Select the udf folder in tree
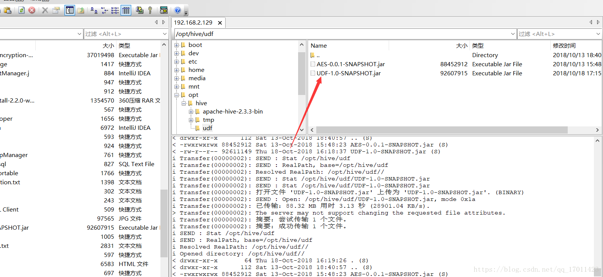This screenshot has width=603, height=277. point(207,128)
